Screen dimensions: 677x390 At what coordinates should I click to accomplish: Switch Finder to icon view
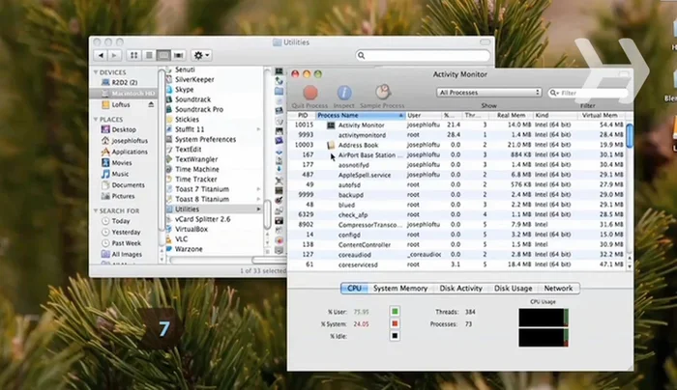(x=133, y=56)
